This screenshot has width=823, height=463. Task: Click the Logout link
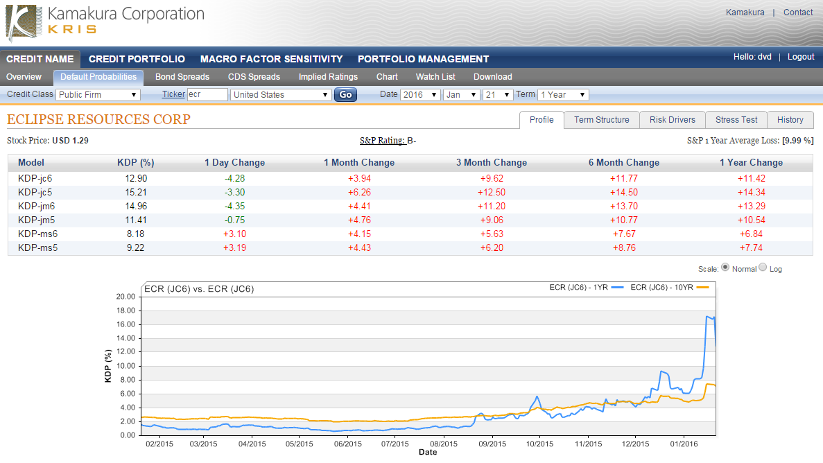coord(800,57)
